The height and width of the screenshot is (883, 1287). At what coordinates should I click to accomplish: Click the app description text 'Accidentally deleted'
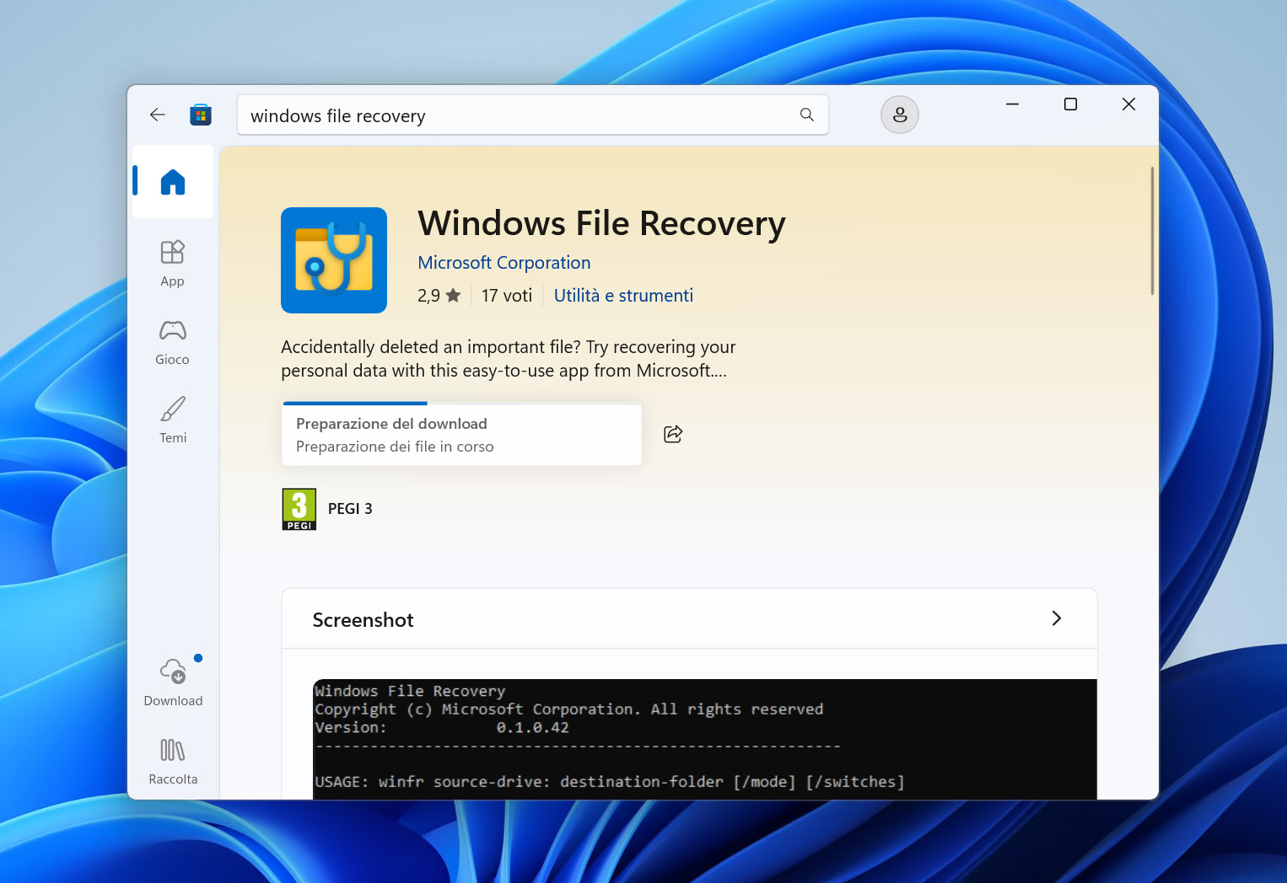tap(508, 359)
